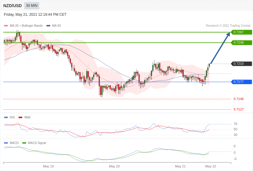Click the MA 50 legend label
Viewport: 253px width, 171px height.
click(x=57, y=26)
